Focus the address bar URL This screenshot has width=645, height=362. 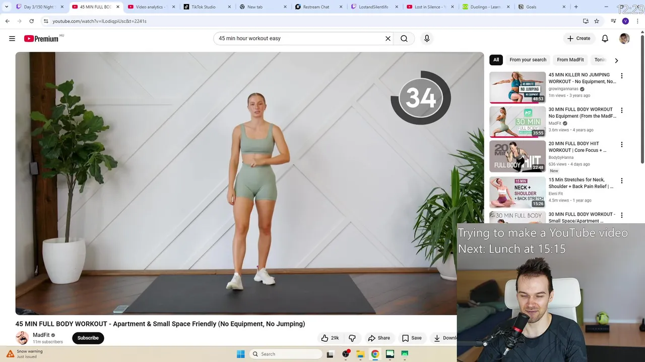coord(99,21)
